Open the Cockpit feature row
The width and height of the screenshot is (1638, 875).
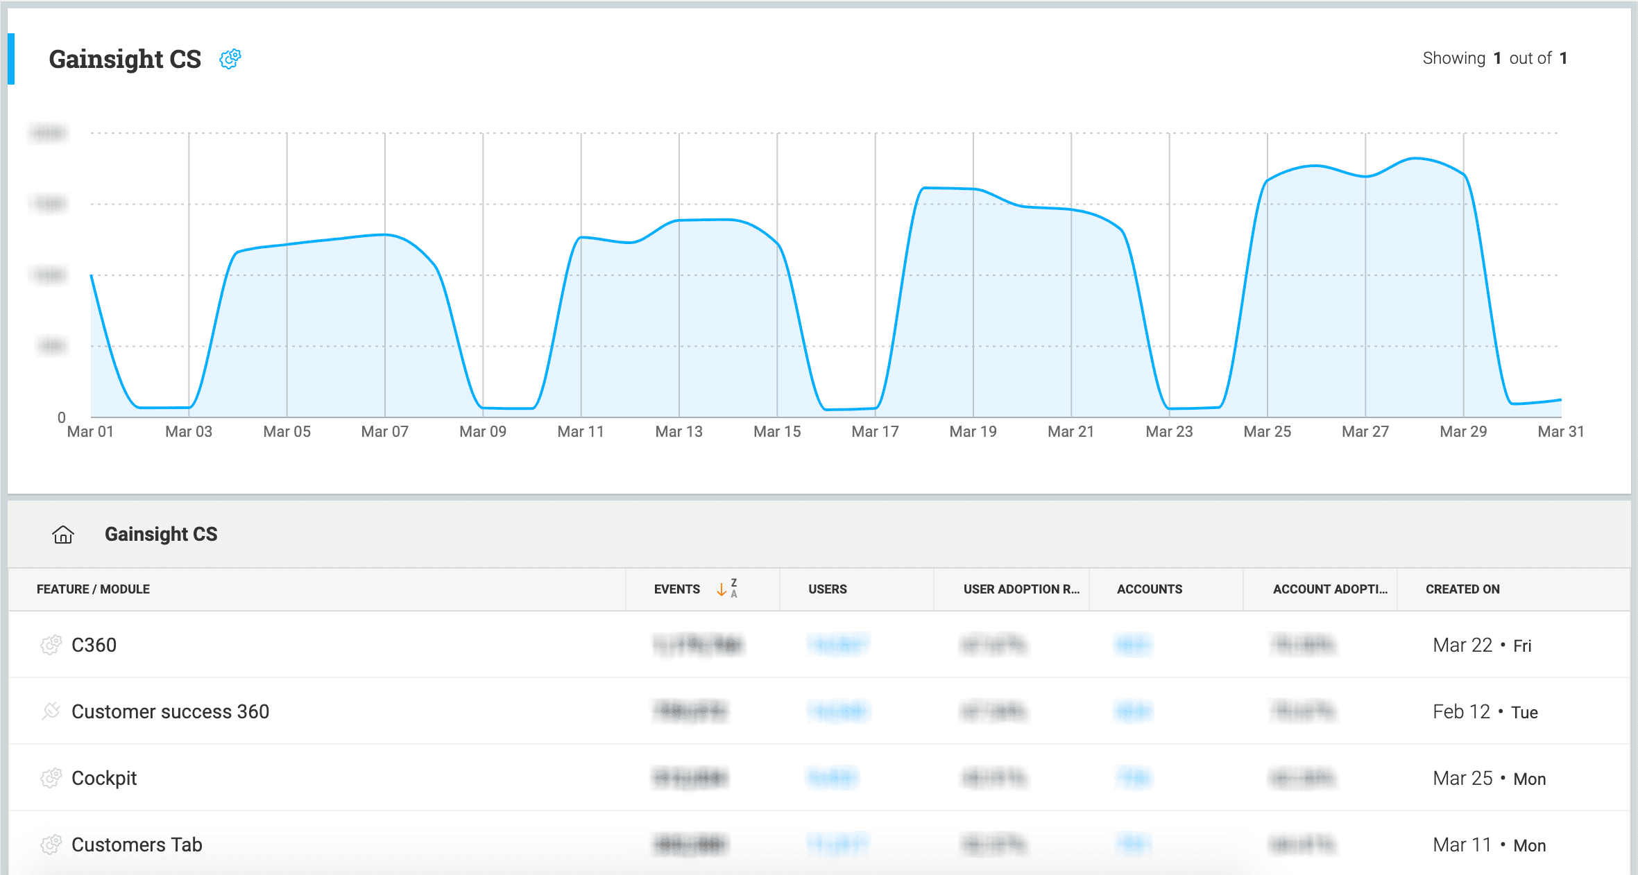click(x=104, y=778)
